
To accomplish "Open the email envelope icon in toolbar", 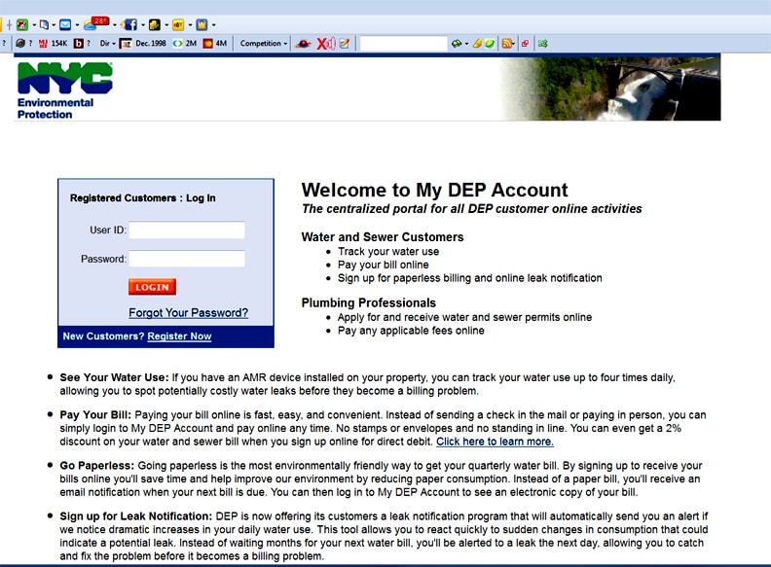I will [x=65, y=24].
